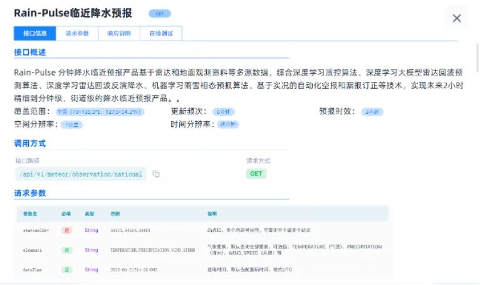Click the stationIds parameter name
This screenshot has height=285, width=480.
[x=36, y=231]
